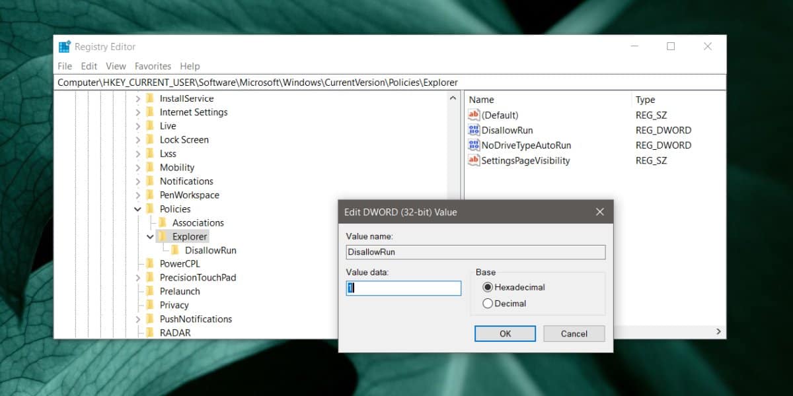The image size is (793, 396).
Task: Click the InstallService folder icon
Action: (151, 98)
